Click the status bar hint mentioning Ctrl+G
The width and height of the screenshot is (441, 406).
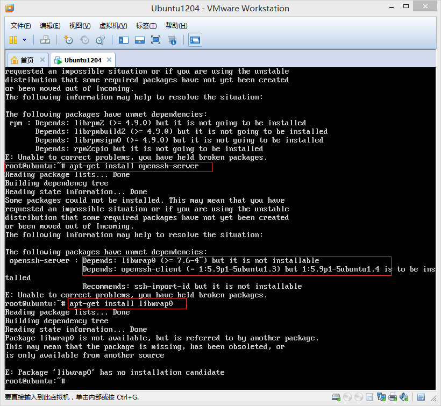[x=72, y=397]
